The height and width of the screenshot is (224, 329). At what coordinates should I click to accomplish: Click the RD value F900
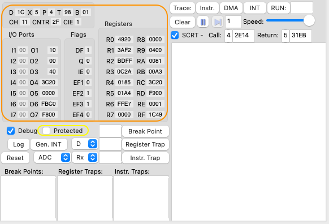(x=155, y=93)
